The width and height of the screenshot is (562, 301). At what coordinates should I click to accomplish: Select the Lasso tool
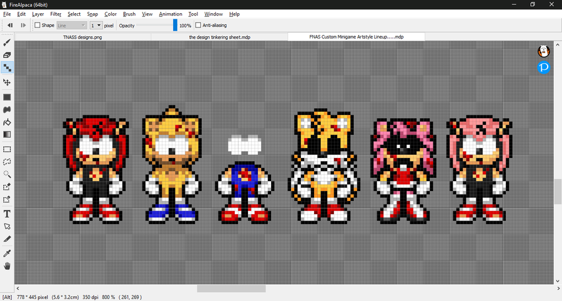tap(7, 162)
